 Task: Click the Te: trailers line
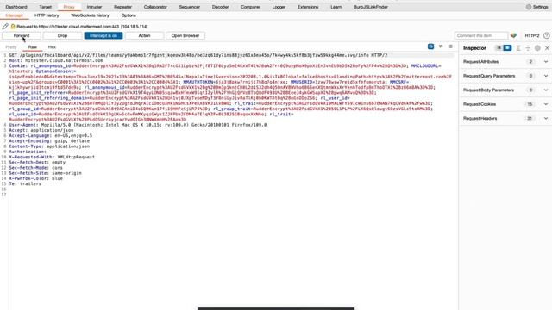[x=25, y=183]
